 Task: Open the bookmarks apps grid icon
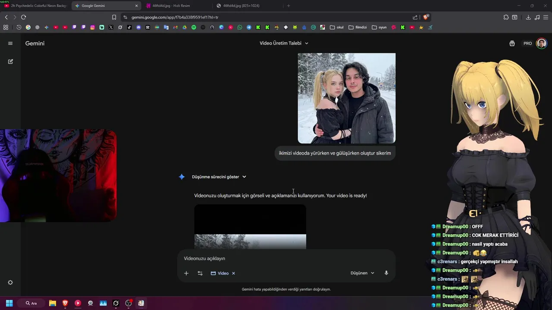(x=6, y=27)
